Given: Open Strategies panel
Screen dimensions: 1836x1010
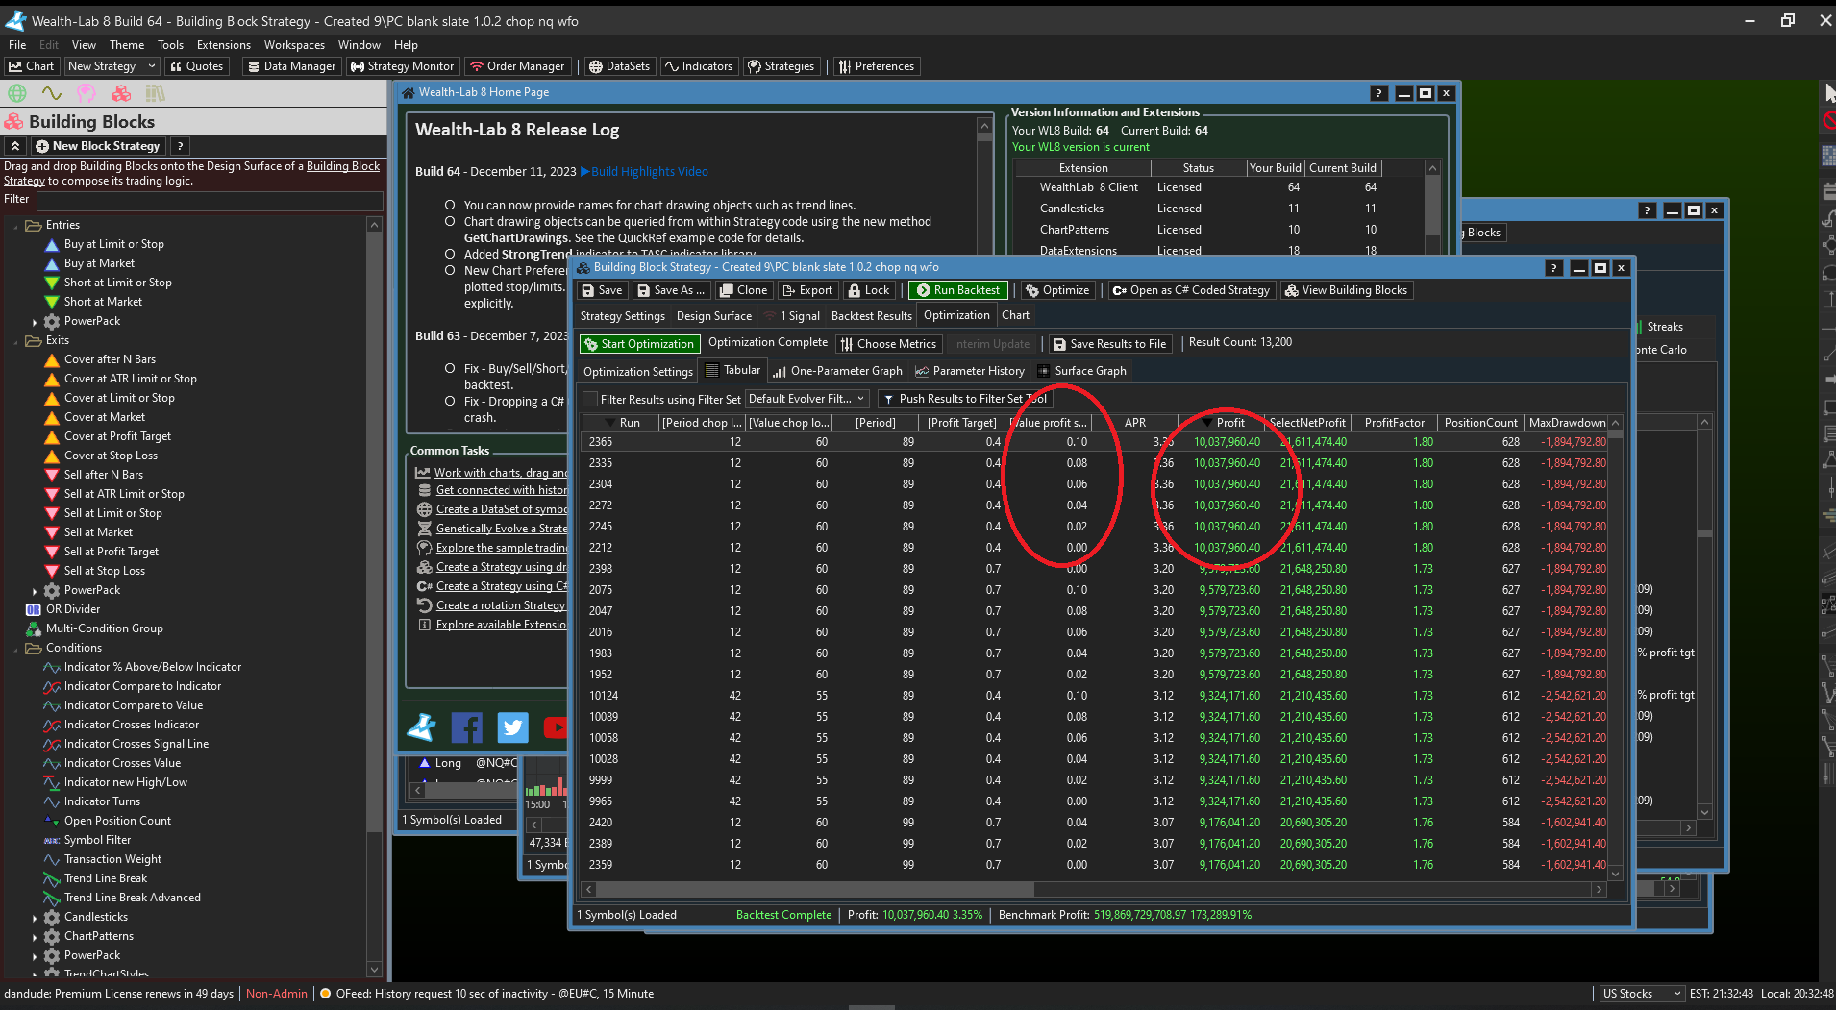Looking at the screenshot, I should tap(782, 66).
